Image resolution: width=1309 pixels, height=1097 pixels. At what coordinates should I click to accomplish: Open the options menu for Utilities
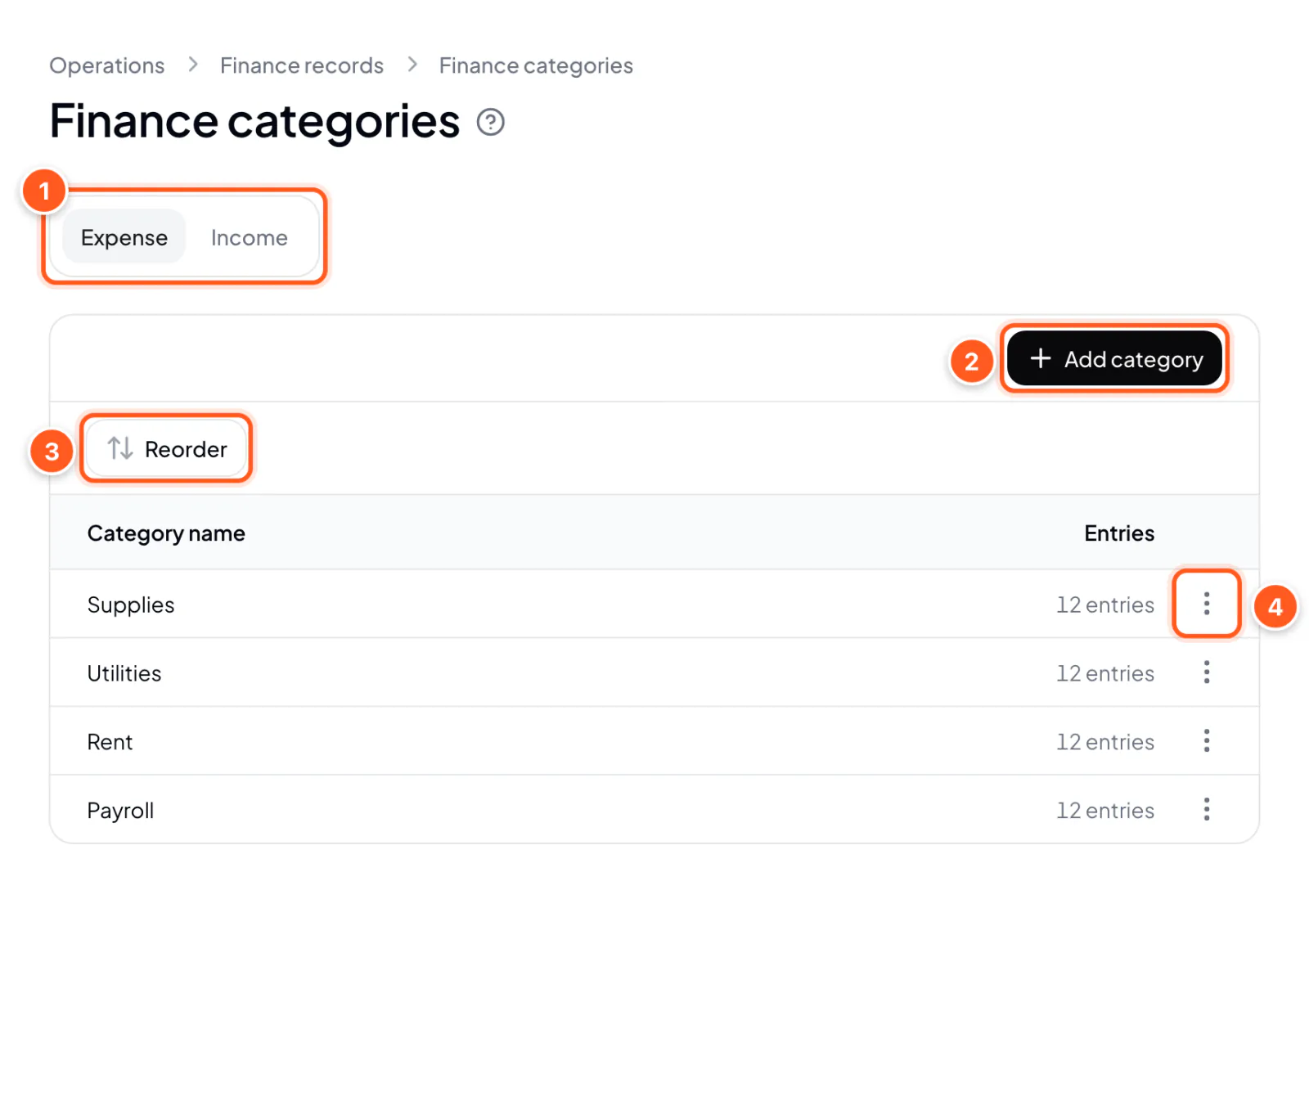[x=1207, y=672]
